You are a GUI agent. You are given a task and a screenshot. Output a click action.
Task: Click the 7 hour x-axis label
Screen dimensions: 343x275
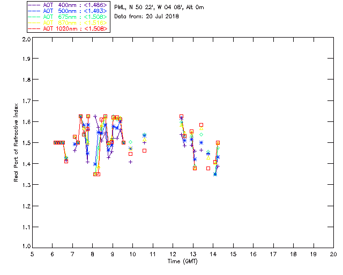[72, 254]
